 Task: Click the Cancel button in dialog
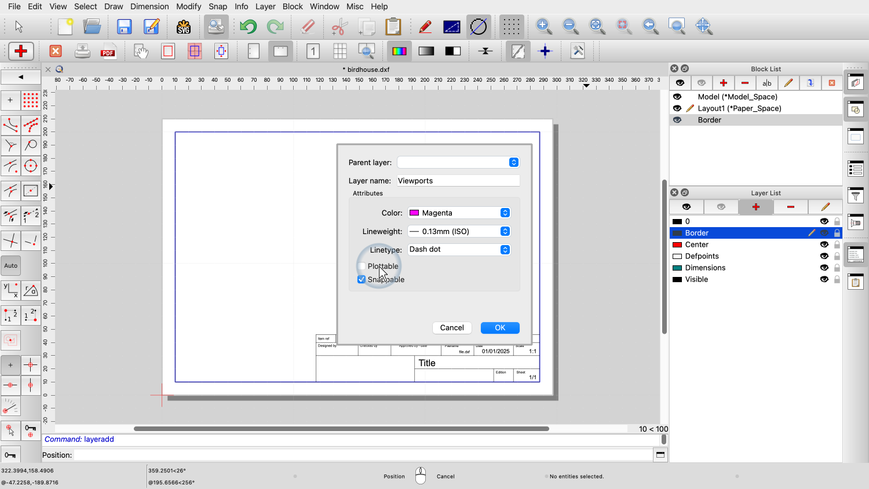(x=452, y=328)
